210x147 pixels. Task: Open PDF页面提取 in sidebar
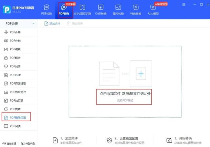tap(19, 84)
